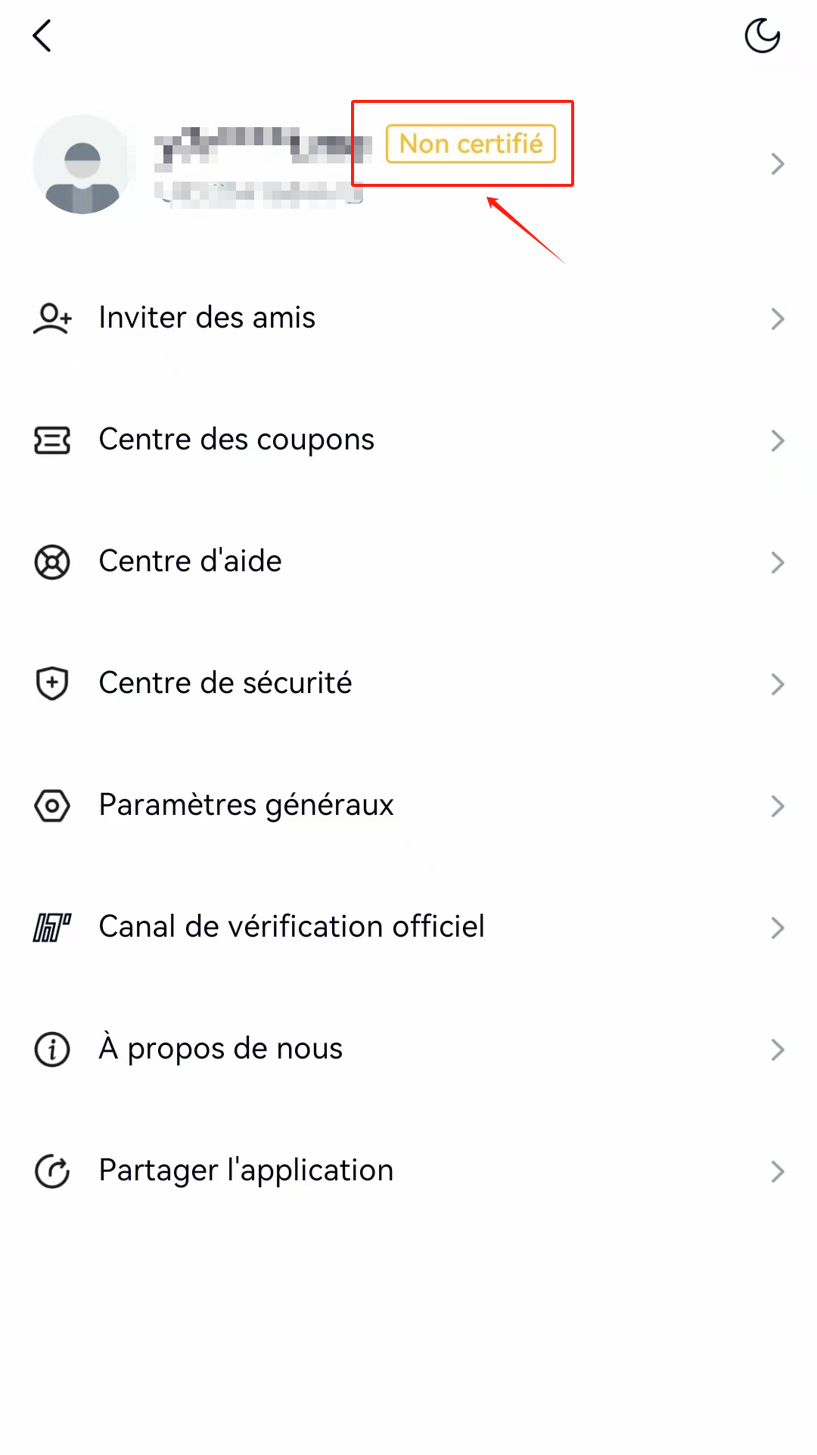This screenshot has height=1455, width=817.
Task: Click the Inviter des amis person icon
Action: click(x=52, y=319)
